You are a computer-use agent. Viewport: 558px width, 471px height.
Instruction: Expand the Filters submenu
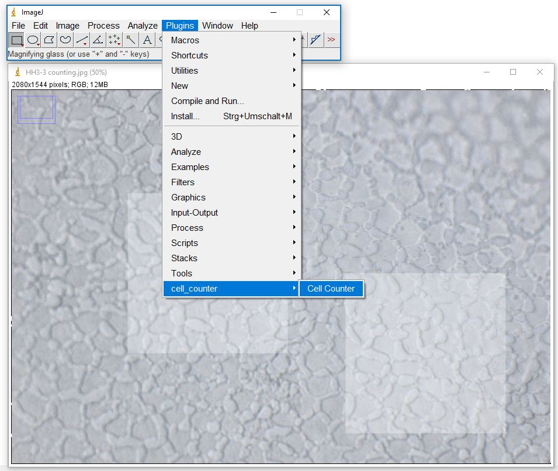click(x=231, y=182)
